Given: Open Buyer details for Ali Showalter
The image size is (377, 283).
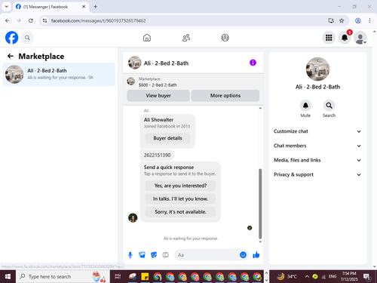Looking at the screenshot, I should [167, 138].
